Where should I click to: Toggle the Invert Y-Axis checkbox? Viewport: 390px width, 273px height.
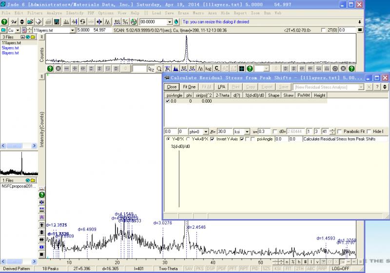pos(212,139)
